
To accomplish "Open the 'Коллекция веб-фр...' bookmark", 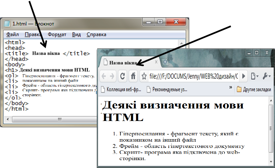I will (120, 89).
